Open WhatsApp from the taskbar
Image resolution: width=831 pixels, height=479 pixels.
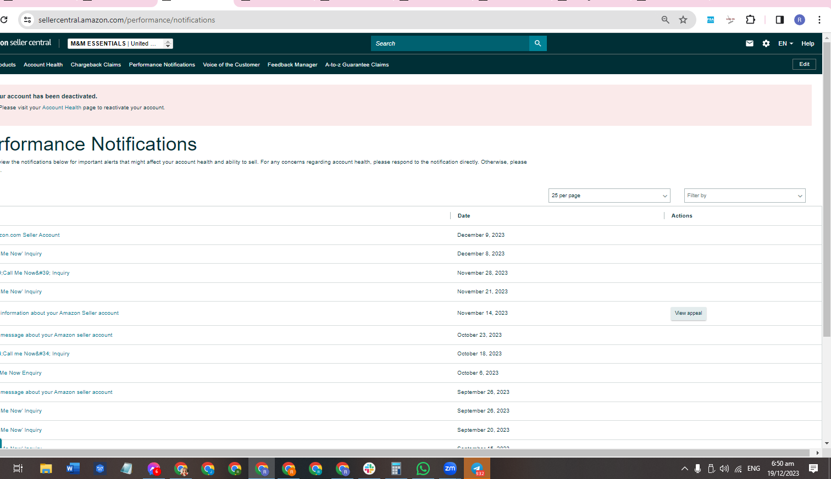click(423, 469)
